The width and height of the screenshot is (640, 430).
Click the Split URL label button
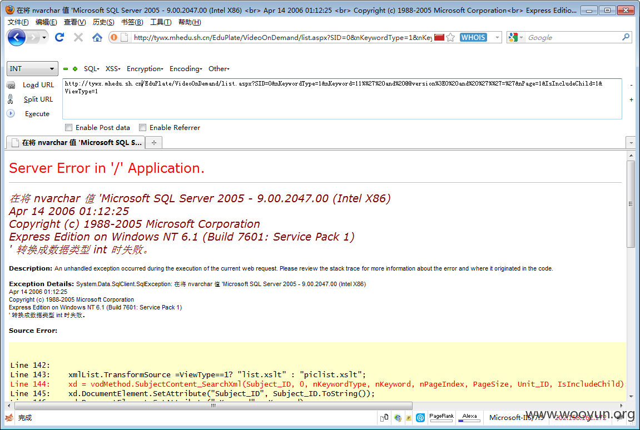(x=38, y=99)
